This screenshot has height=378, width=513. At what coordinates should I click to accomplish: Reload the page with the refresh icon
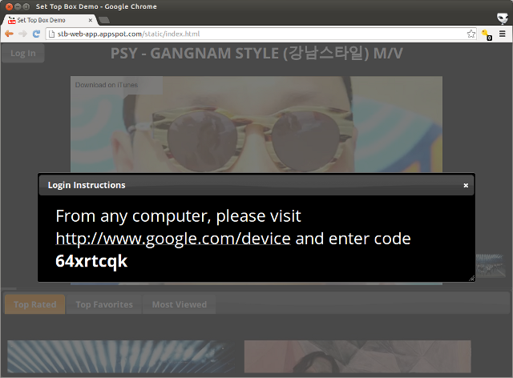[x=36, y=34]
